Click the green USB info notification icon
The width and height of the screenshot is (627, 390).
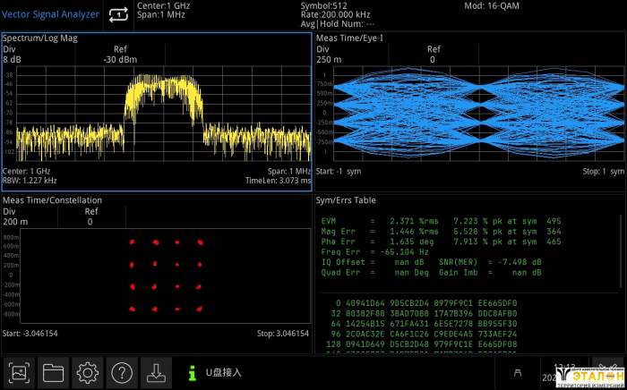click(x=192, y=372)
